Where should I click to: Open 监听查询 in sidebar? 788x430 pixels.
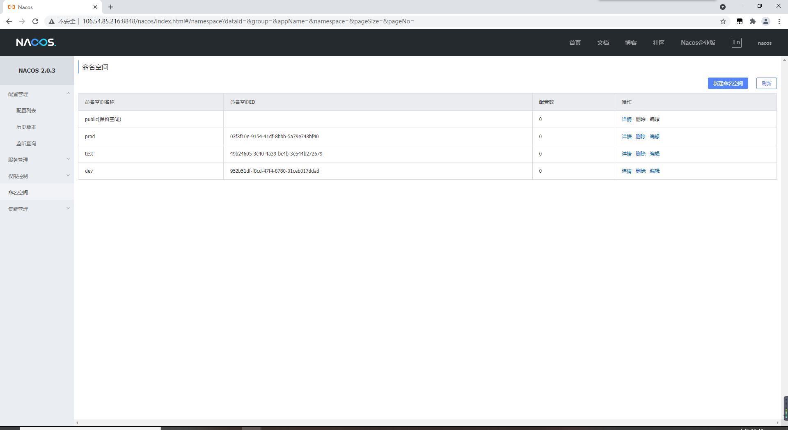pos(26,144)
